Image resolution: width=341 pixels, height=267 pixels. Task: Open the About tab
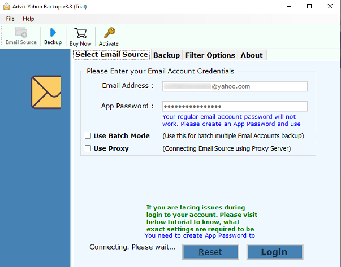point(252,55)
